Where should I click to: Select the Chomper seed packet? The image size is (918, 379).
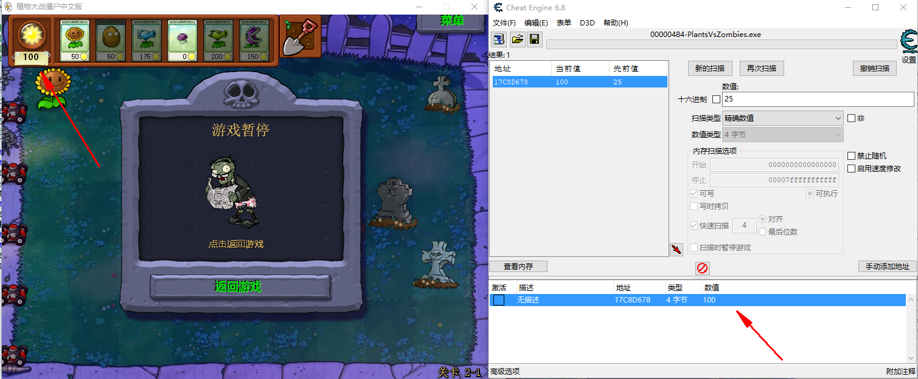coord(254,41)
